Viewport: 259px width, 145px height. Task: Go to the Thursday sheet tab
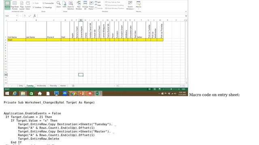53,86
